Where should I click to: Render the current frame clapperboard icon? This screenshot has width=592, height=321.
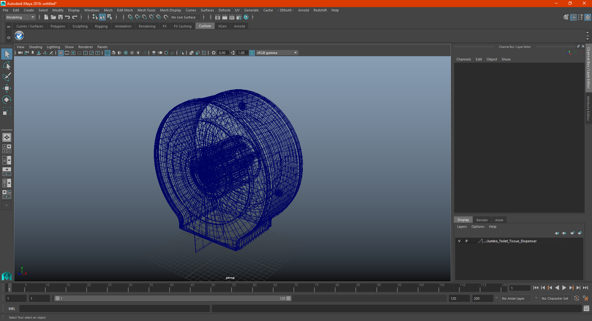[x=225, y=17]
